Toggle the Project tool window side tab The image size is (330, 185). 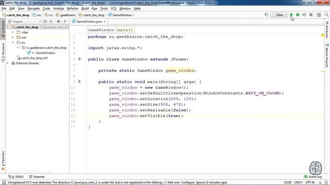tap(3, 29)
